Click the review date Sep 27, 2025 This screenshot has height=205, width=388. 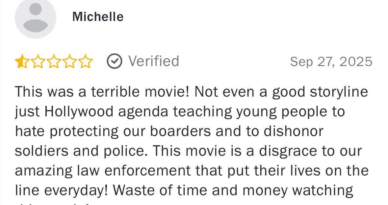tap(331, 61)
